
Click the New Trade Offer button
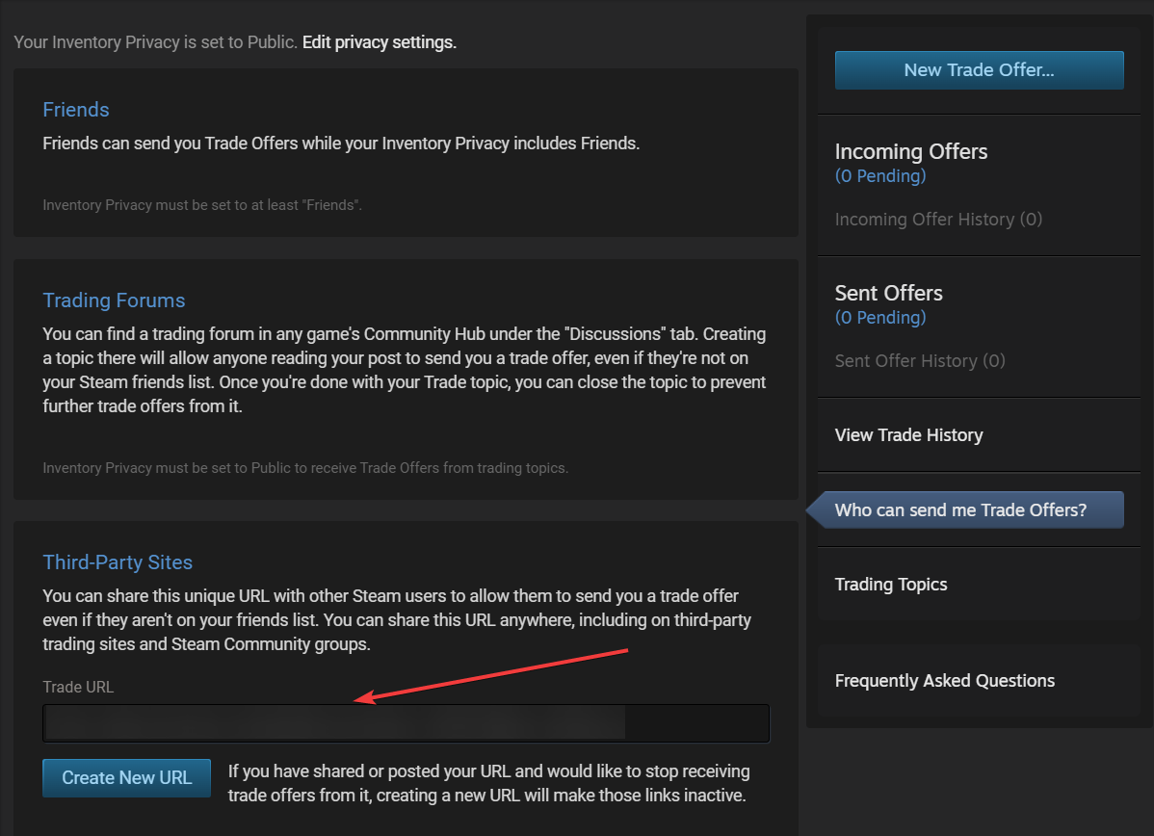[x=979, y=70]
